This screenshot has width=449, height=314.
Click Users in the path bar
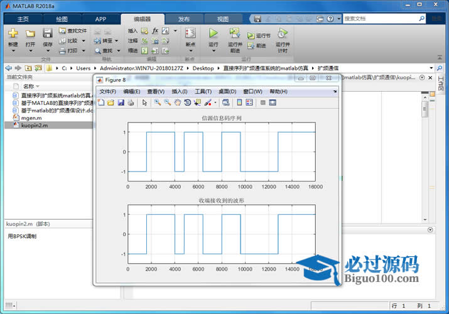pos(83,68)
